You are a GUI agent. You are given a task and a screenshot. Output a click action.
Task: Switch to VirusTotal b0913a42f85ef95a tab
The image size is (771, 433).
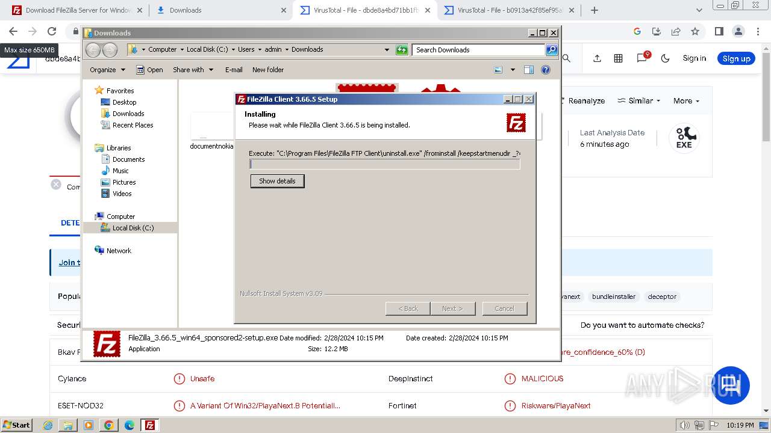pyautogui.click(x=509, y=10)
